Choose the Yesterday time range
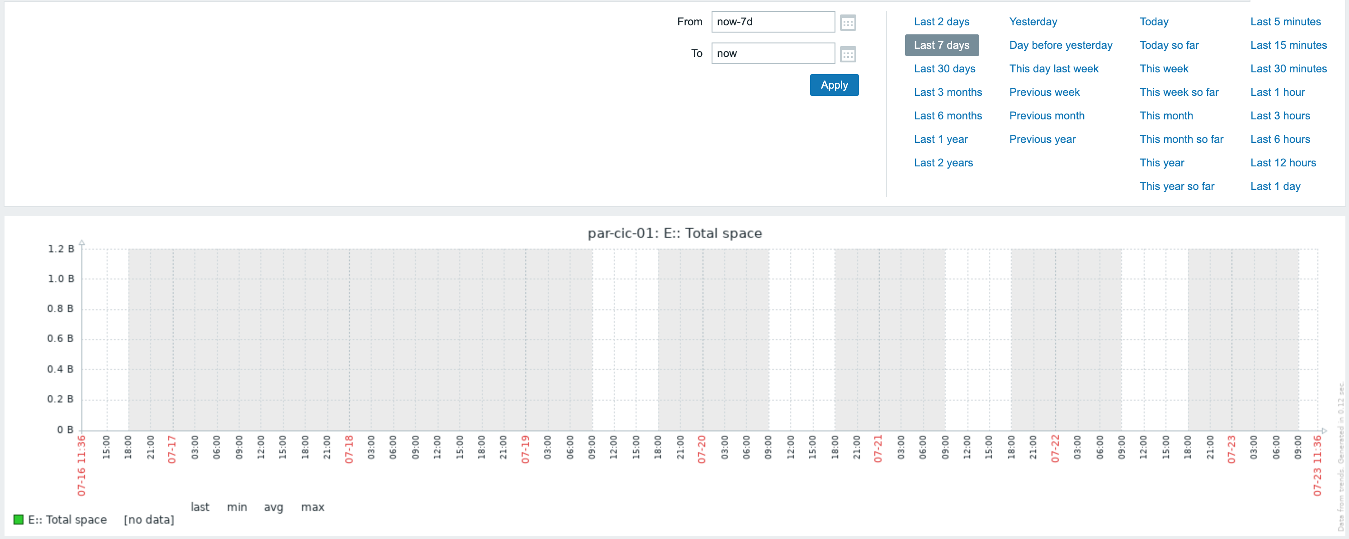 1033,21
